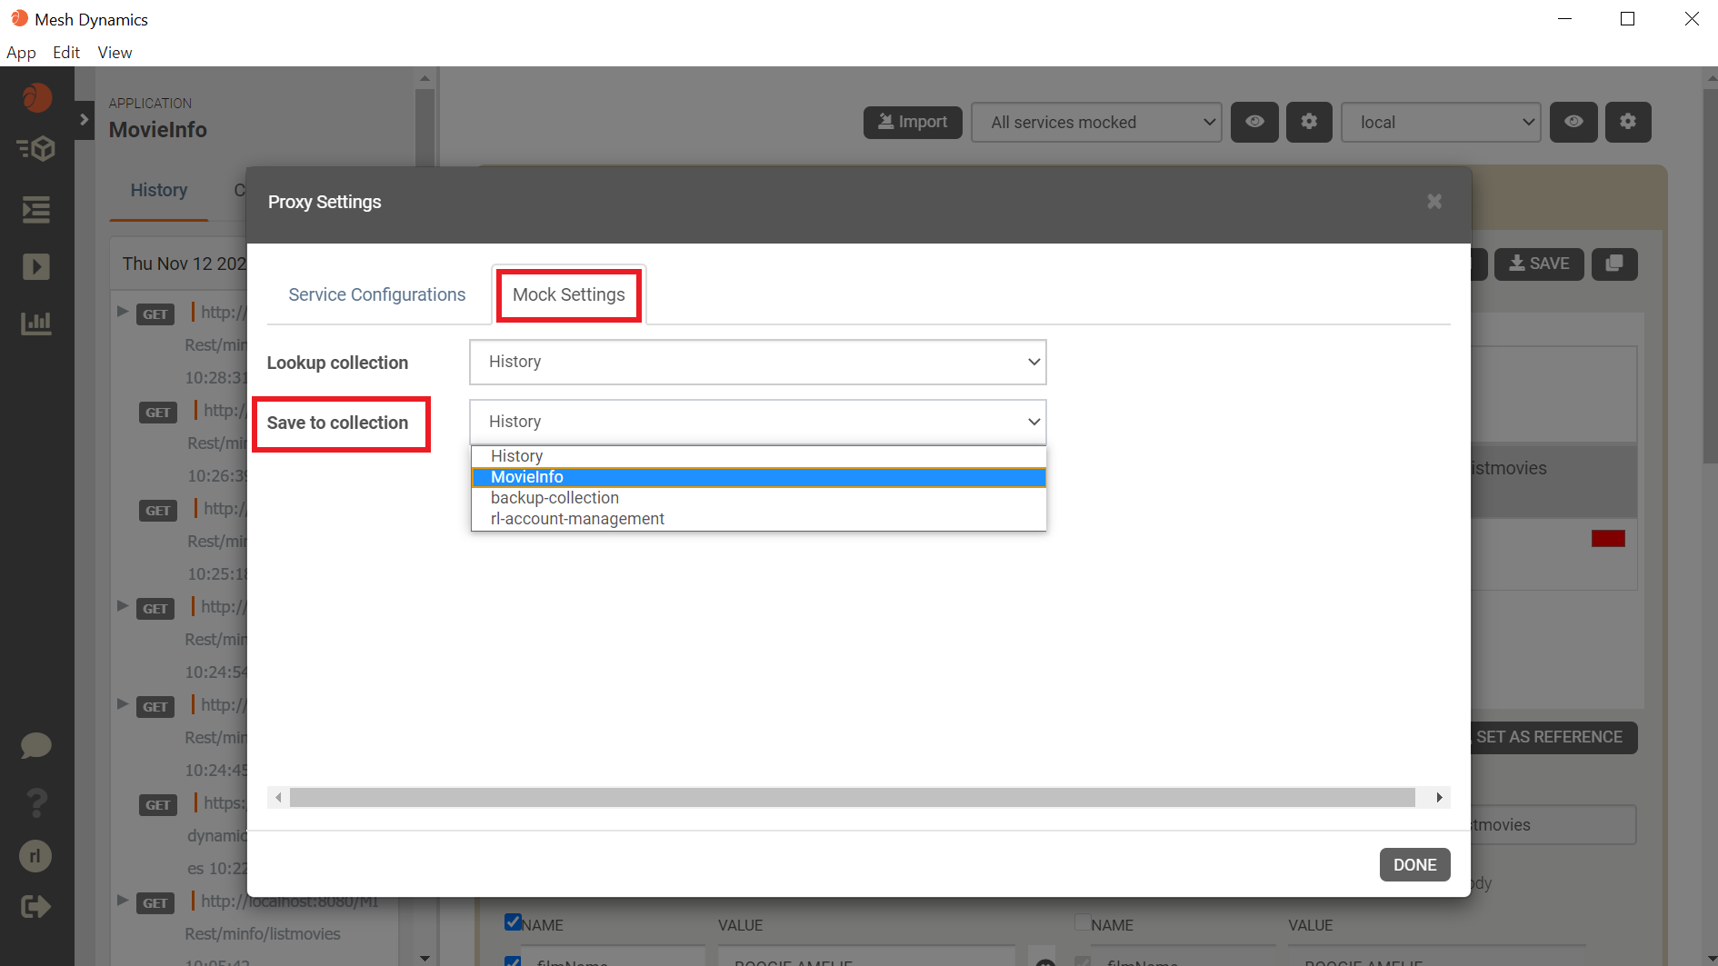The width and height of the screenshot is (1718, 966).
Task: Select the History tab in left panel
Action: tap(159, 190)
